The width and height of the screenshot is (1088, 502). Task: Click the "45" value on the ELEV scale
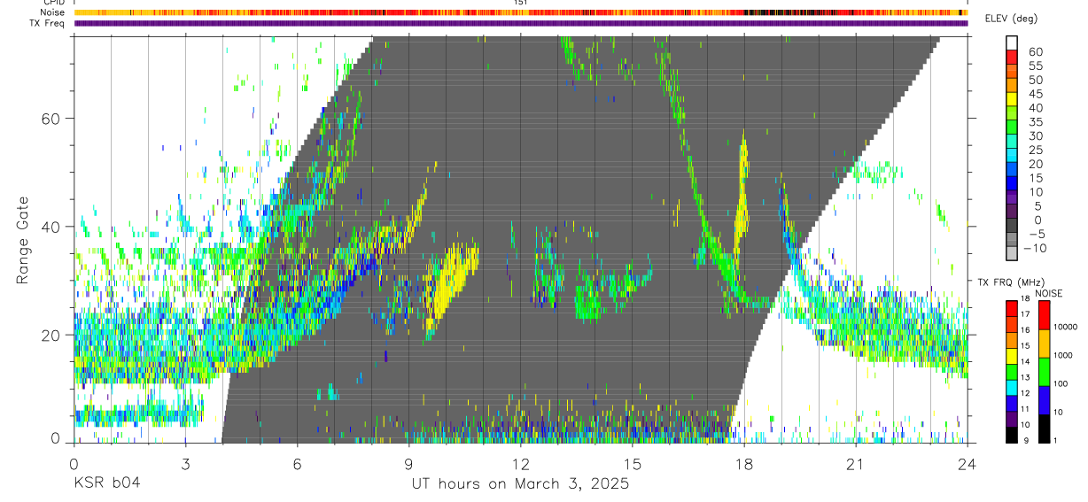point(1034,94)
